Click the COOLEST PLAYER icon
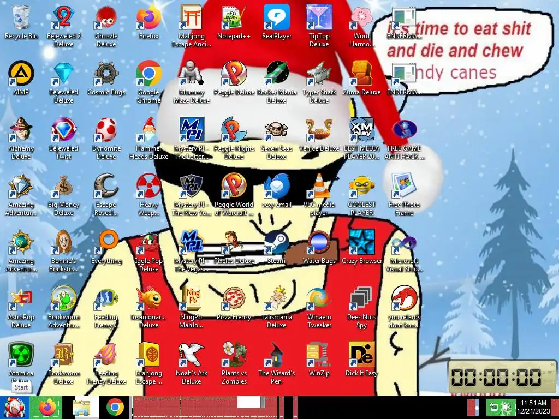The image size is (559, 419). coord(361,195)
